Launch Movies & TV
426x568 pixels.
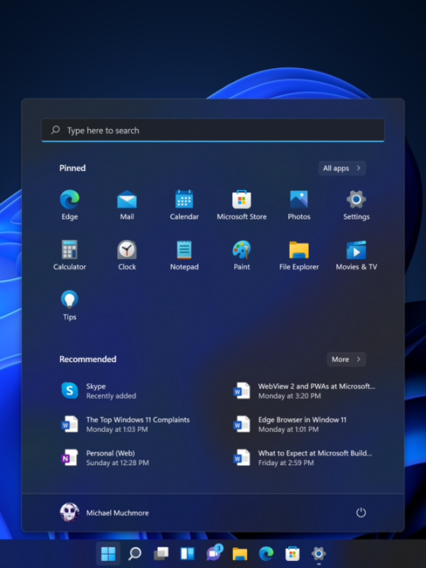pos(356,254)
